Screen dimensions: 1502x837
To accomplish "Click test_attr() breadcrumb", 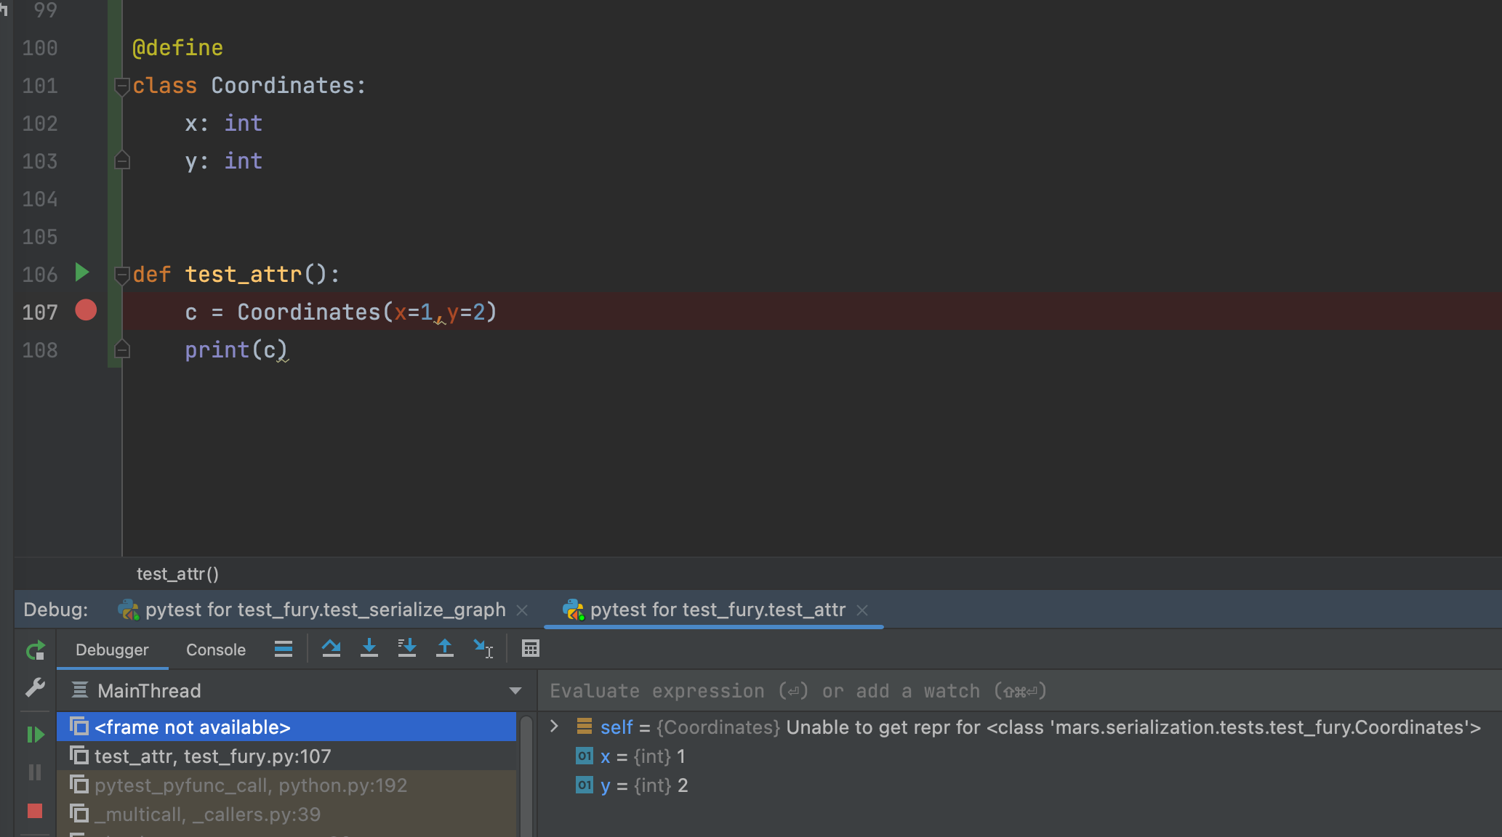I will pos(177,574).
